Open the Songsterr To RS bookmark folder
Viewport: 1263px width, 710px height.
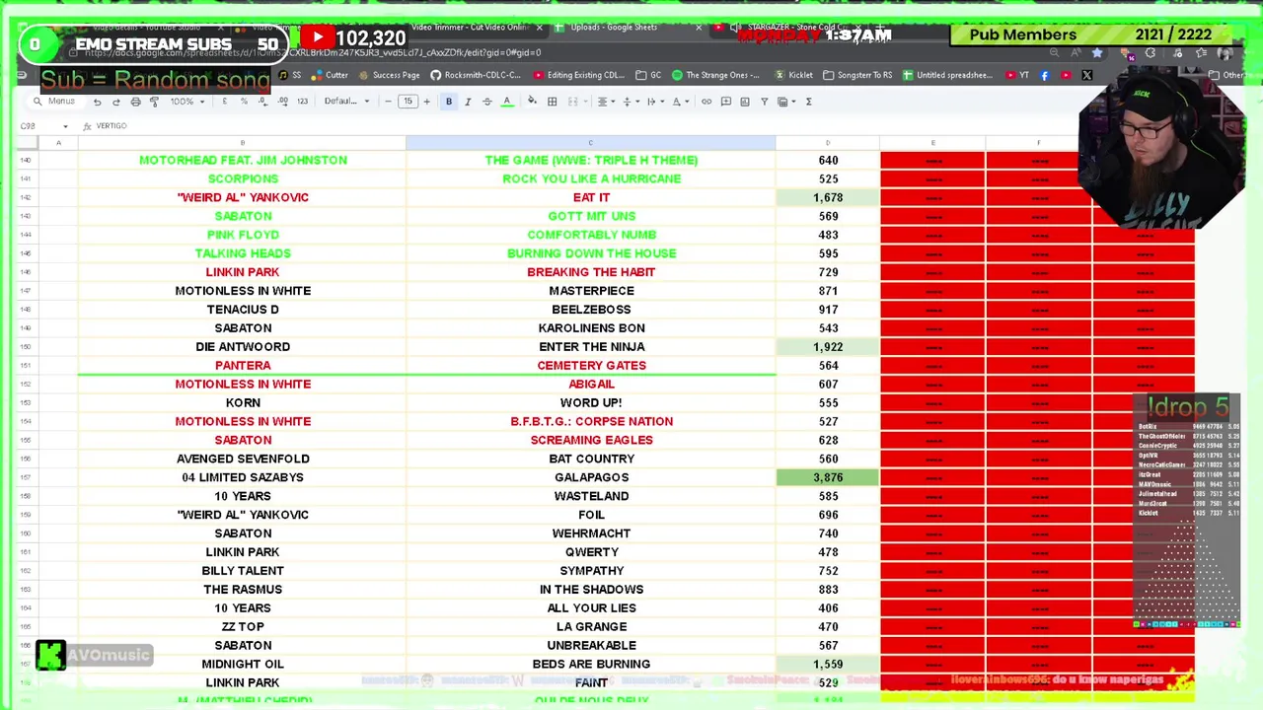pos(857,75)
